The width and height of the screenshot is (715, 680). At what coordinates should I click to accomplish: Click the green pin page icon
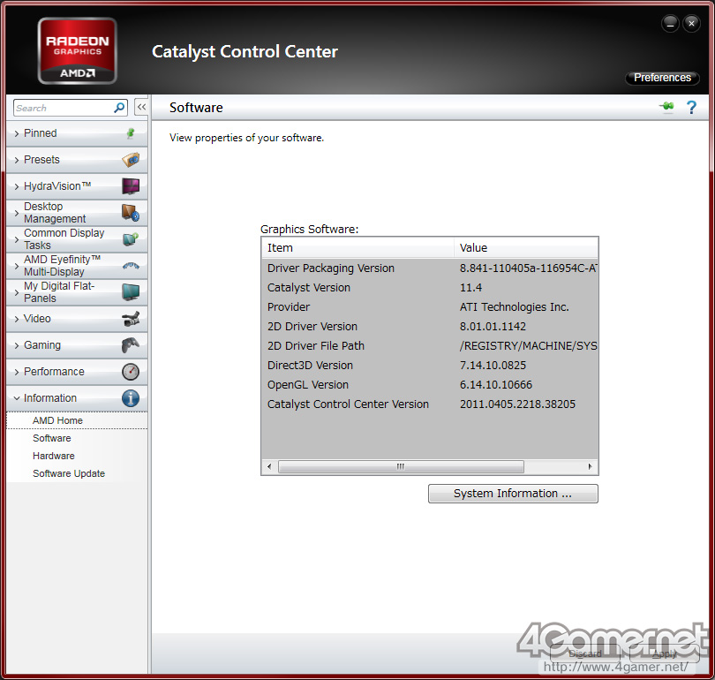(x=666, y=107)
